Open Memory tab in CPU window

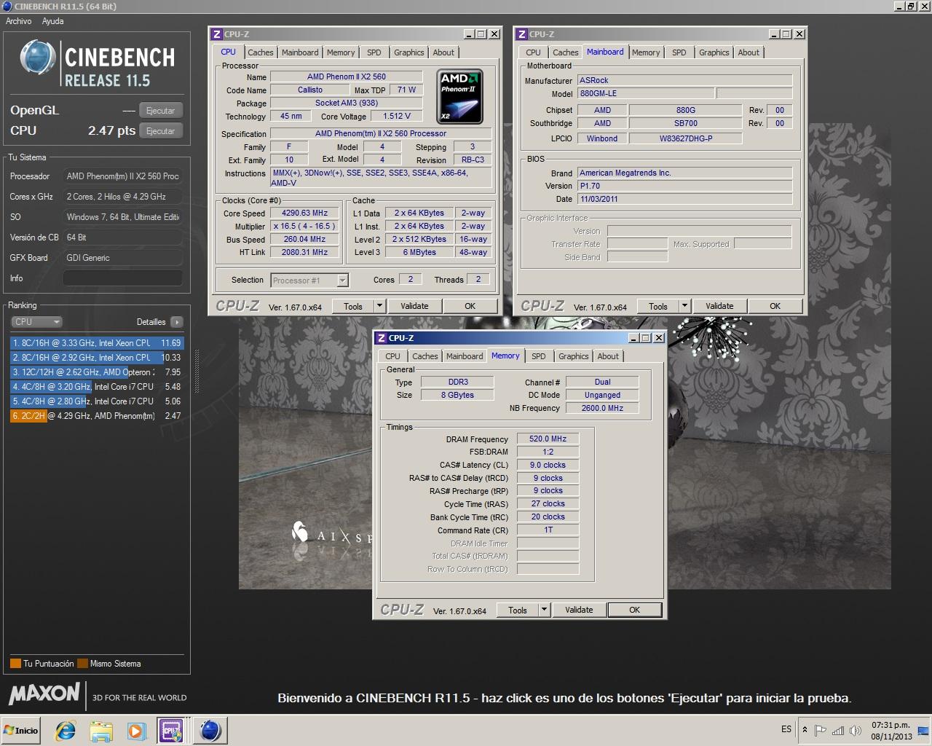(x=341, y=52)
